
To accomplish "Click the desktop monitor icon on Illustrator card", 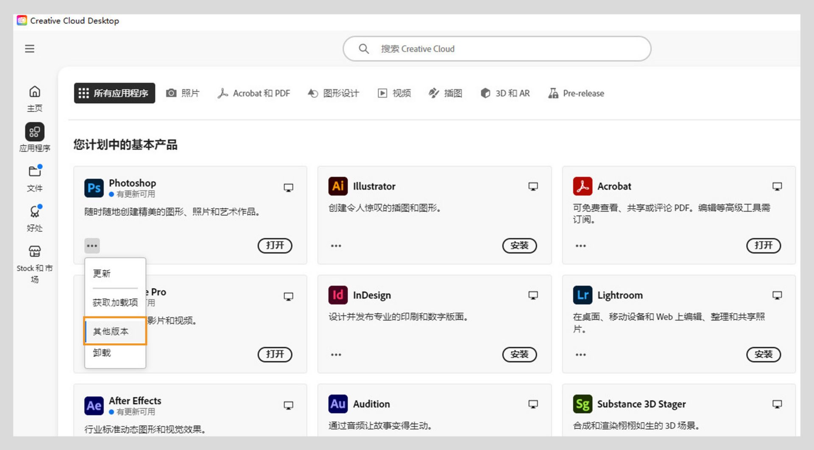I will (533, 187).
